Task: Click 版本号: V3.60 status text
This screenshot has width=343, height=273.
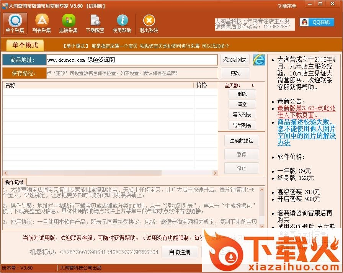Action: click(17, 268)
